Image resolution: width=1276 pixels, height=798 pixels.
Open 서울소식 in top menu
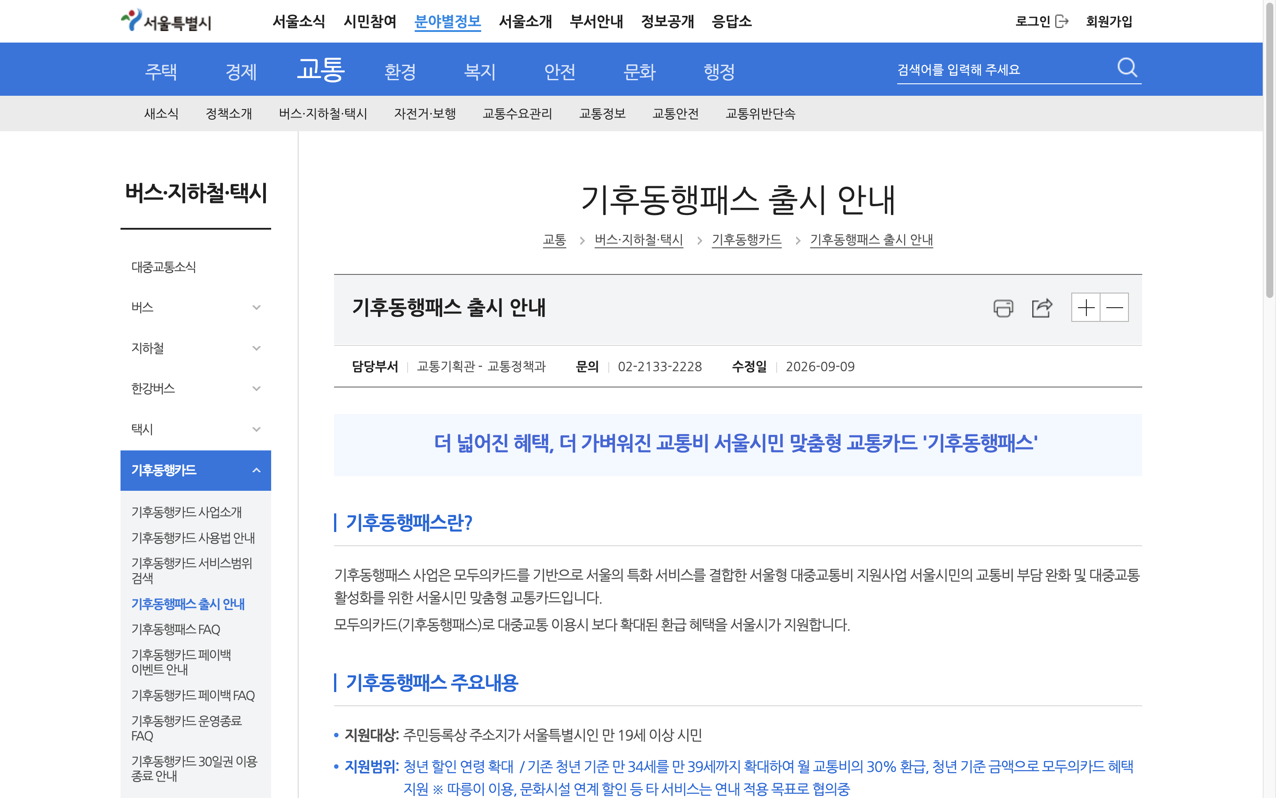pos(299,22)
